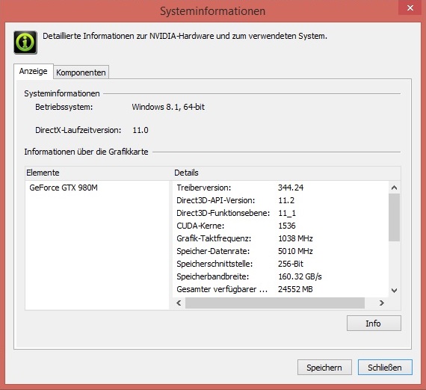Click the Info button
The width and height of the screenshot is (426, 390).
[x=374, y=324]
